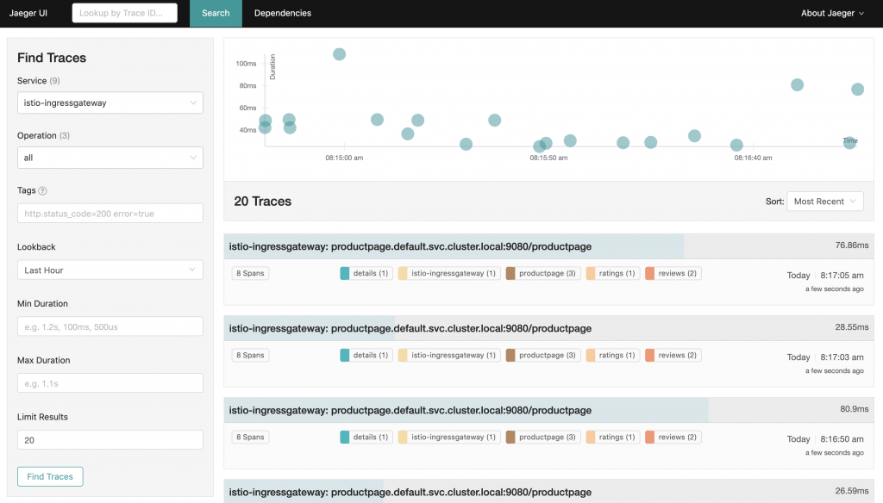The width and height of the screenshot is (883, 503).
Task: Open the Sort dropdown showing Most Recent
Action: coord(825,202)
